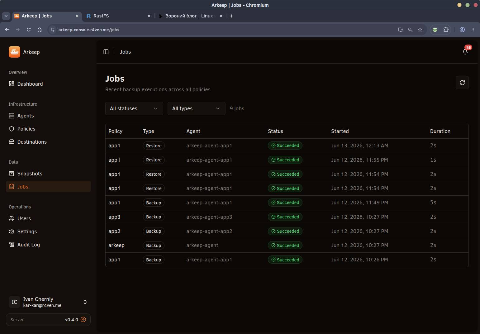Click the server update available arrow icon
This screenshot has height=334, width=480.
point(83,319)
